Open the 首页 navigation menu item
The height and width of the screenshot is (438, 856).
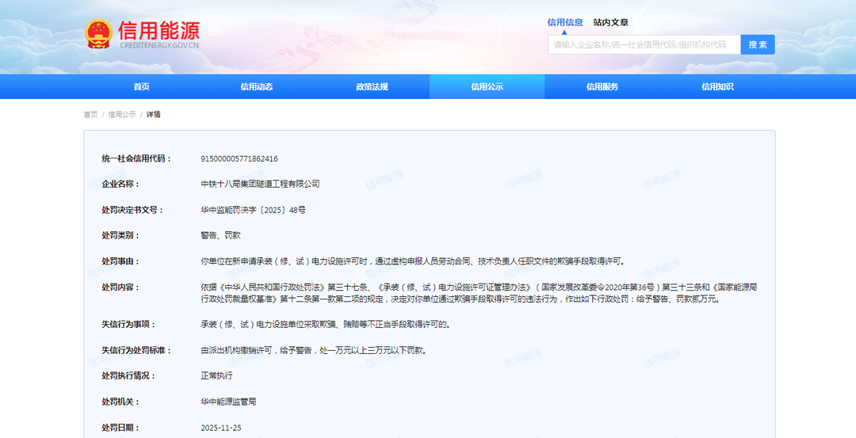point(141,86)
